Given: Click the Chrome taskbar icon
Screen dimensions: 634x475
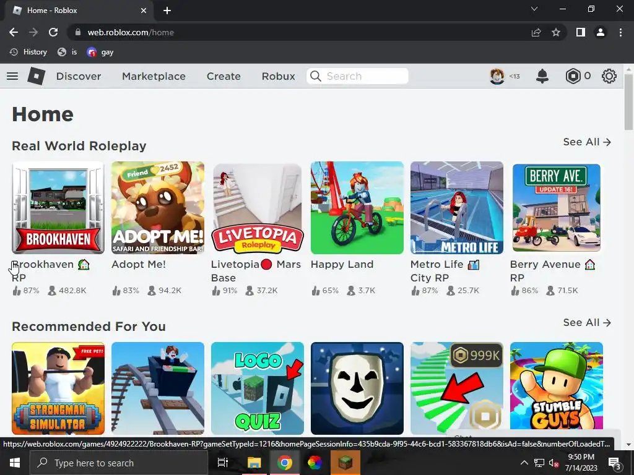Looking at the screenshot, I should [x=285, y=463].
